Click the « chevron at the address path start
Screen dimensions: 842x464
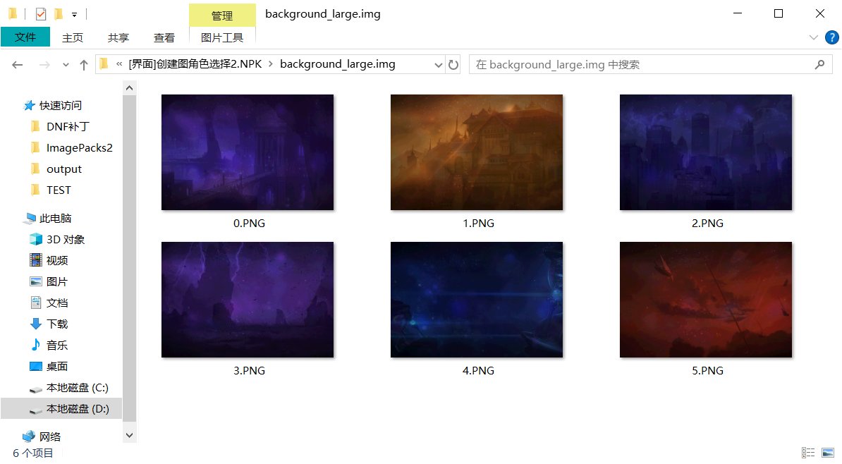pyautogui.click(x=119, y=64)
